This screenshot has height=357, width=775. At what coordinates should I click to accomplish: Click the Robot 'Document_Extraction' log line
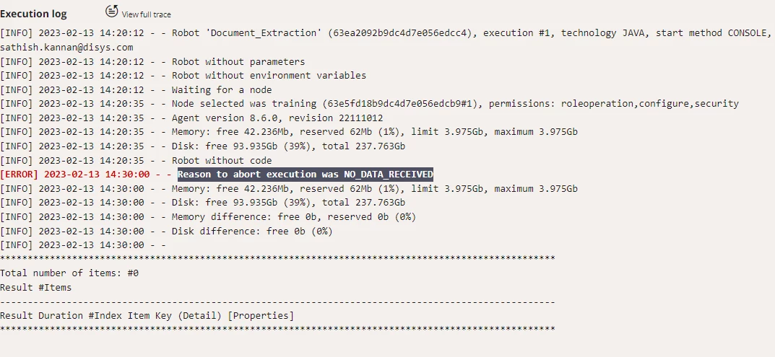(386, 33)
